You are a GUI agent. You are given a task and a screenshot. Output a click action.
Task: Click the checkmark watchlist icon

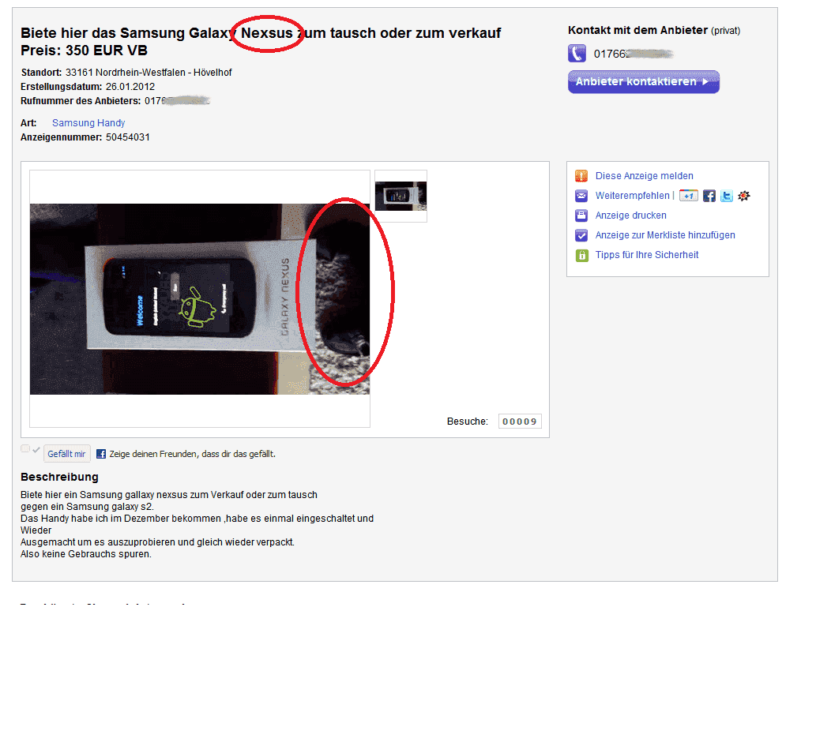tap(581, 235)
